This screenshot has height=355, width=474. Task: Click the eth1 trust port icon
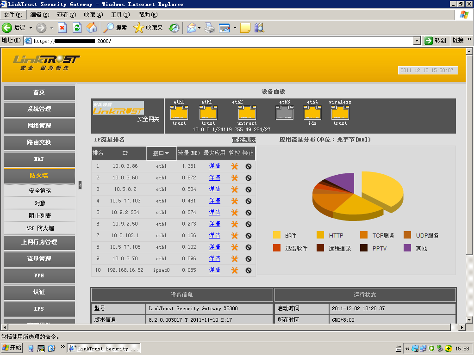(x=208, y=113)
